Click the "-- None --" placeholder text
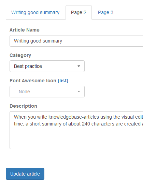143x191 pixels. pyautogui.click(x=25, y=92)
